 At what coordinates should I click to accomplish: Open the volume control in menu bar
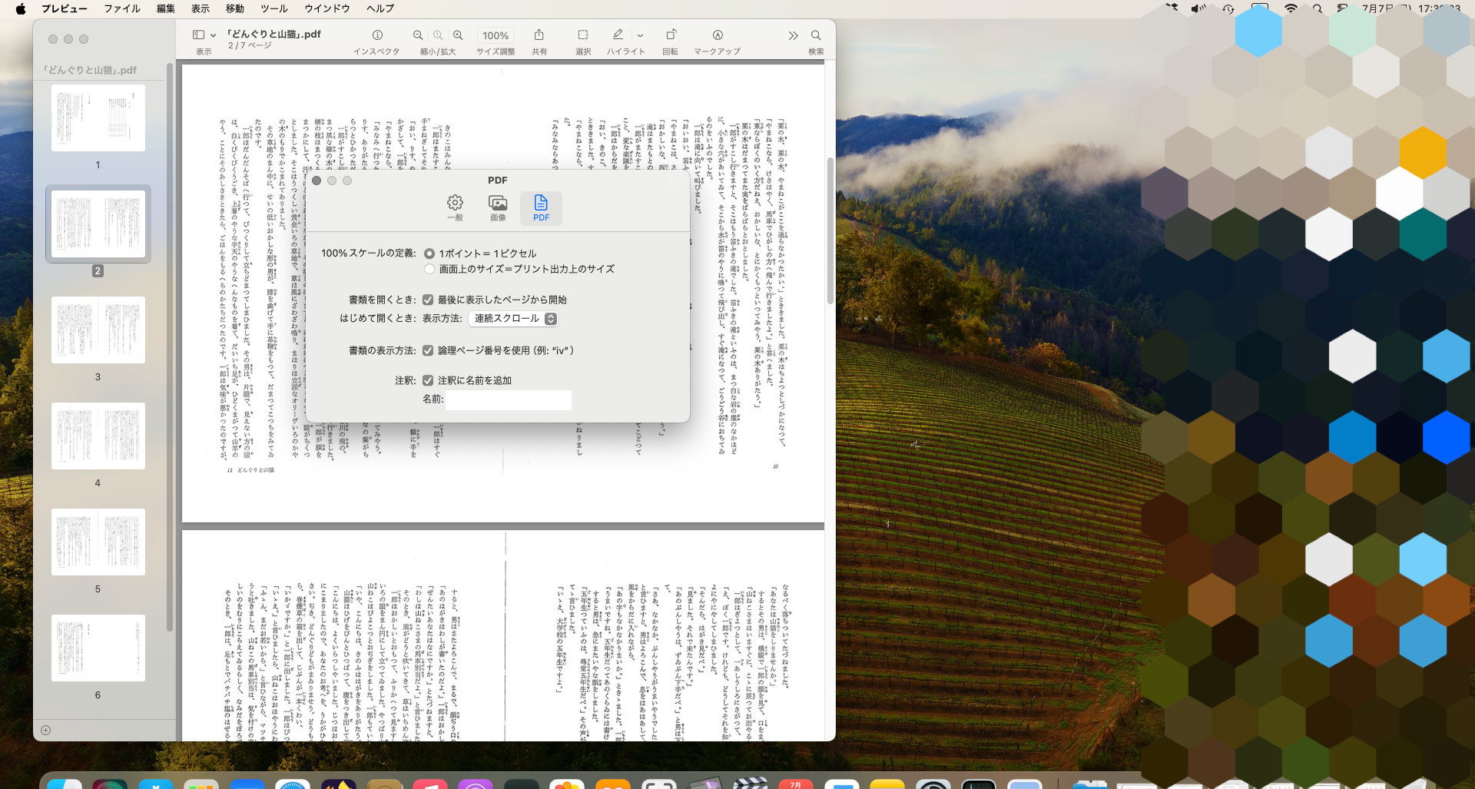(1198, 8)
